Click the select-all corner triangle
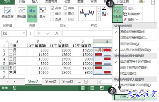 coord(6,41)
